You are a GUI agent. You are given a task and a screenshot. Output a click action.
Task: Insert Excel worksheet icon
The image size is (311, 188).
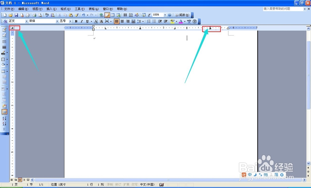pos(118,15)
